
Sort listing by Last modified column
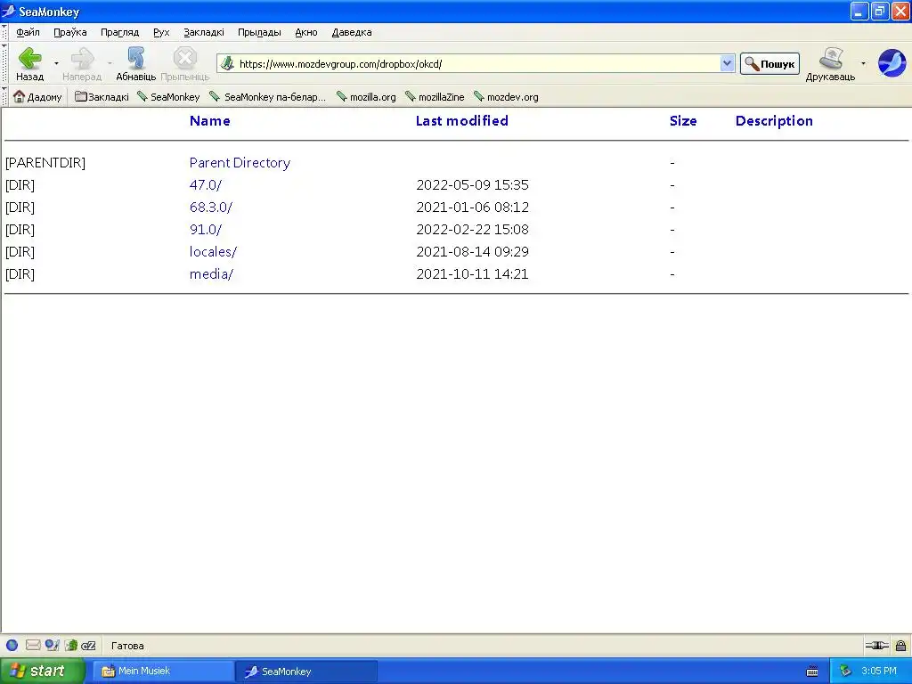pyautogui.click(x=462, y=121)
